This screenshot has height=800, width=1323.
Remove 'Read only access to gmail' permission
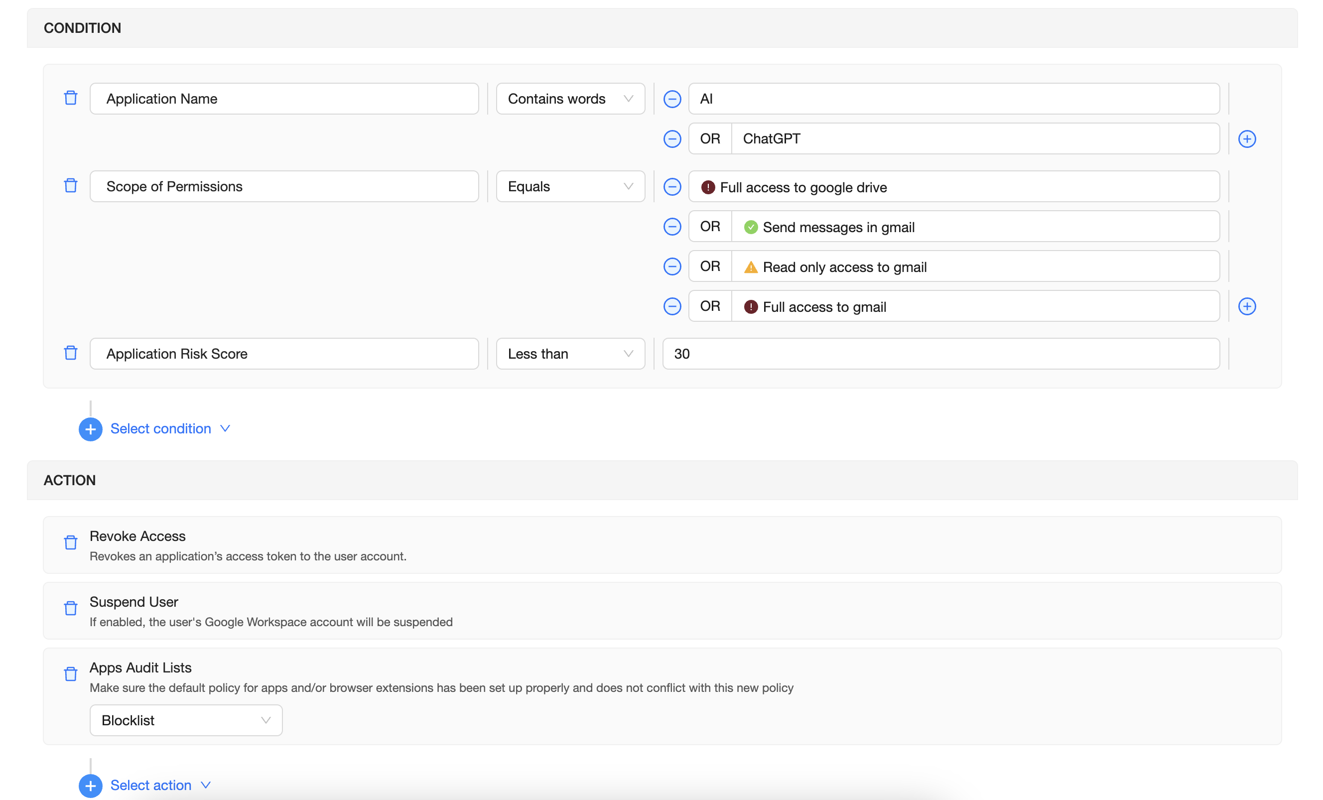pyautogui.click(x=671, y=267)
